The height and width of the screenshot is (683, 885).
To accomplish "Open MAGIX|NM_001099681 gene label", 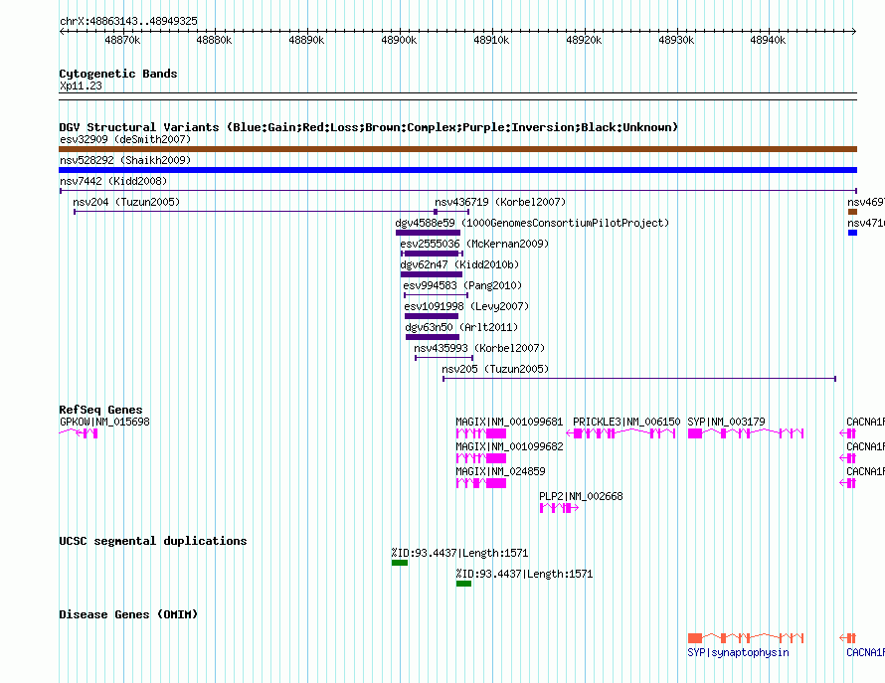I will (x=509, y=422).
